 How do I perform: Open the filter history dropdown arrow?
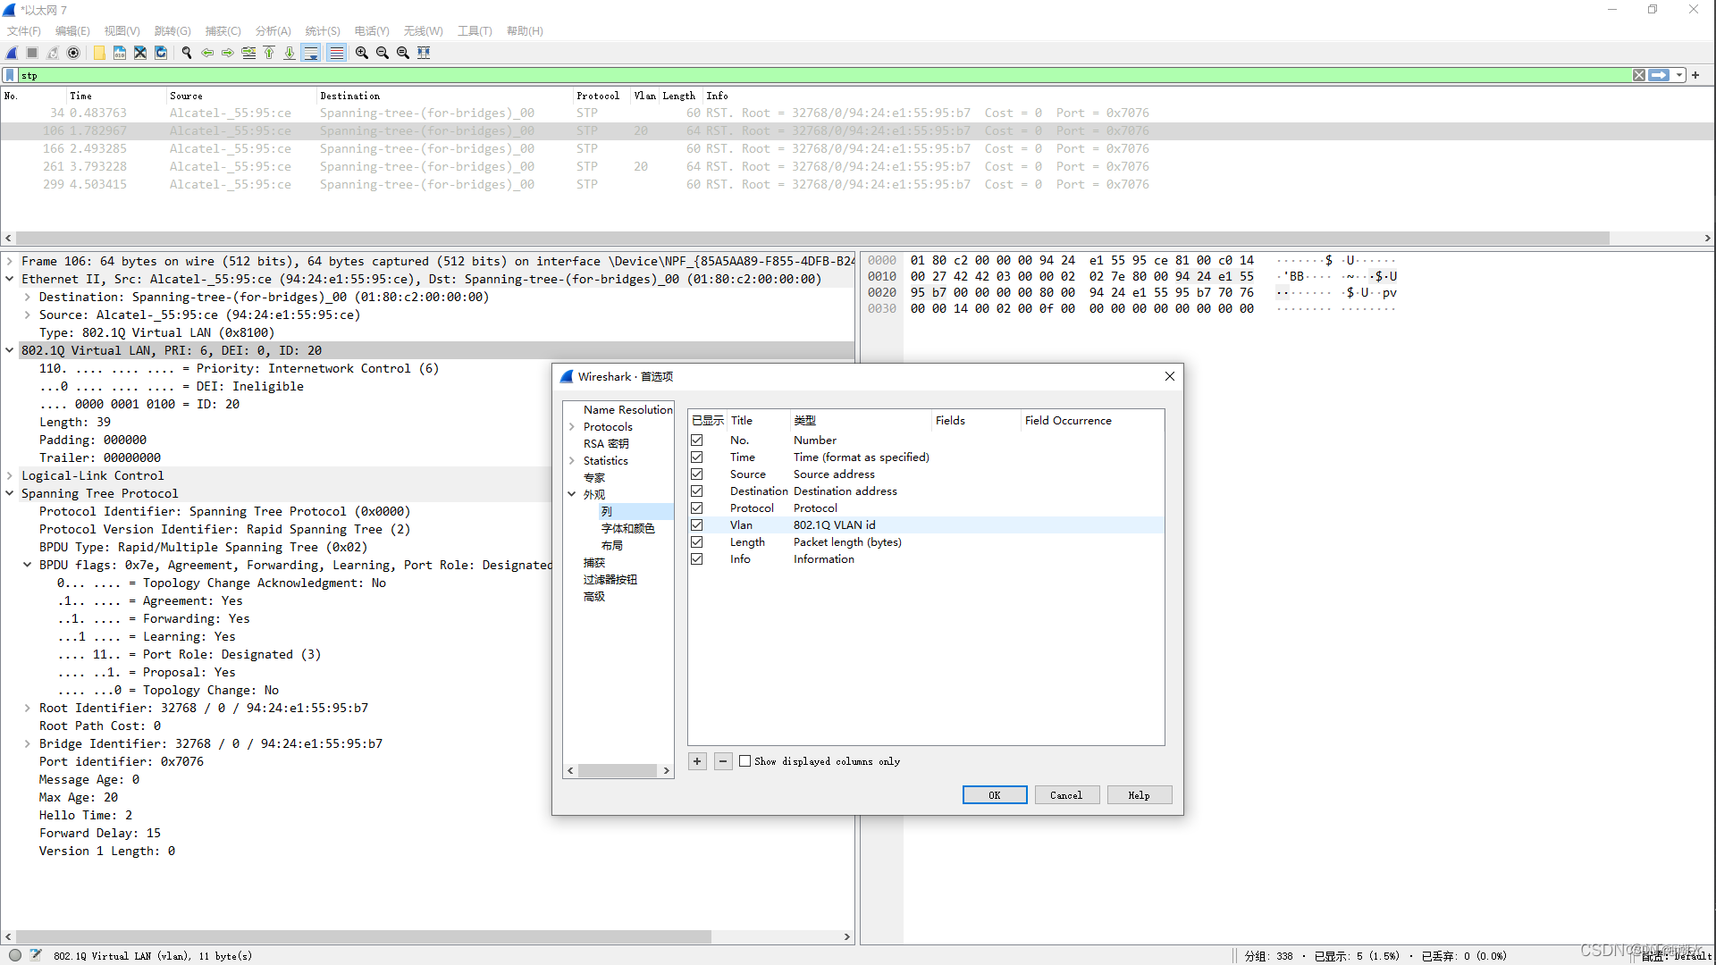pos(1678,75)
